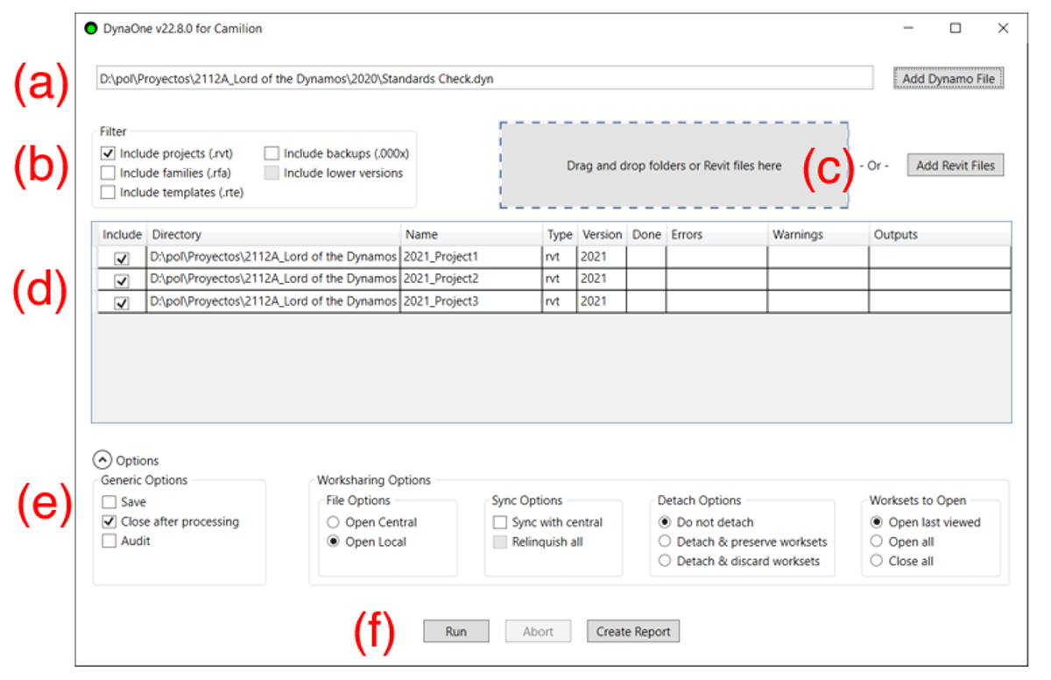Enable Sync with central
This screenshot has width=1051, height=680.
click(500, 522)
